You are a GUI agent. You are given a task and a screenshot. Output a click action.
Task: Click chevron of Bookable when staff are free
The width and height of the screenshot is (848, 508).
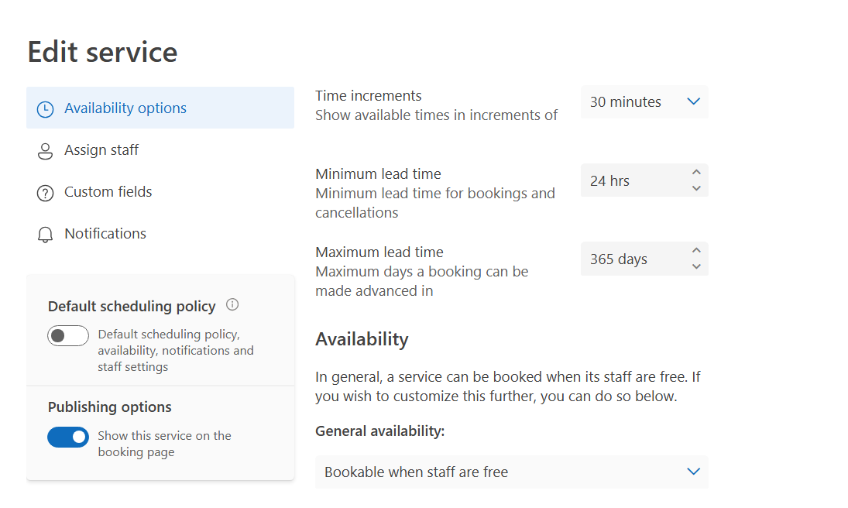pos(693,471)
